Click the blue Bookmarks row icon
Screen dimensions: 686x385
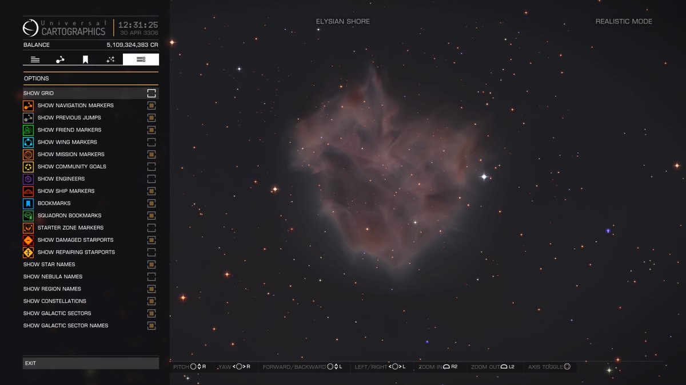click(28, 204)
